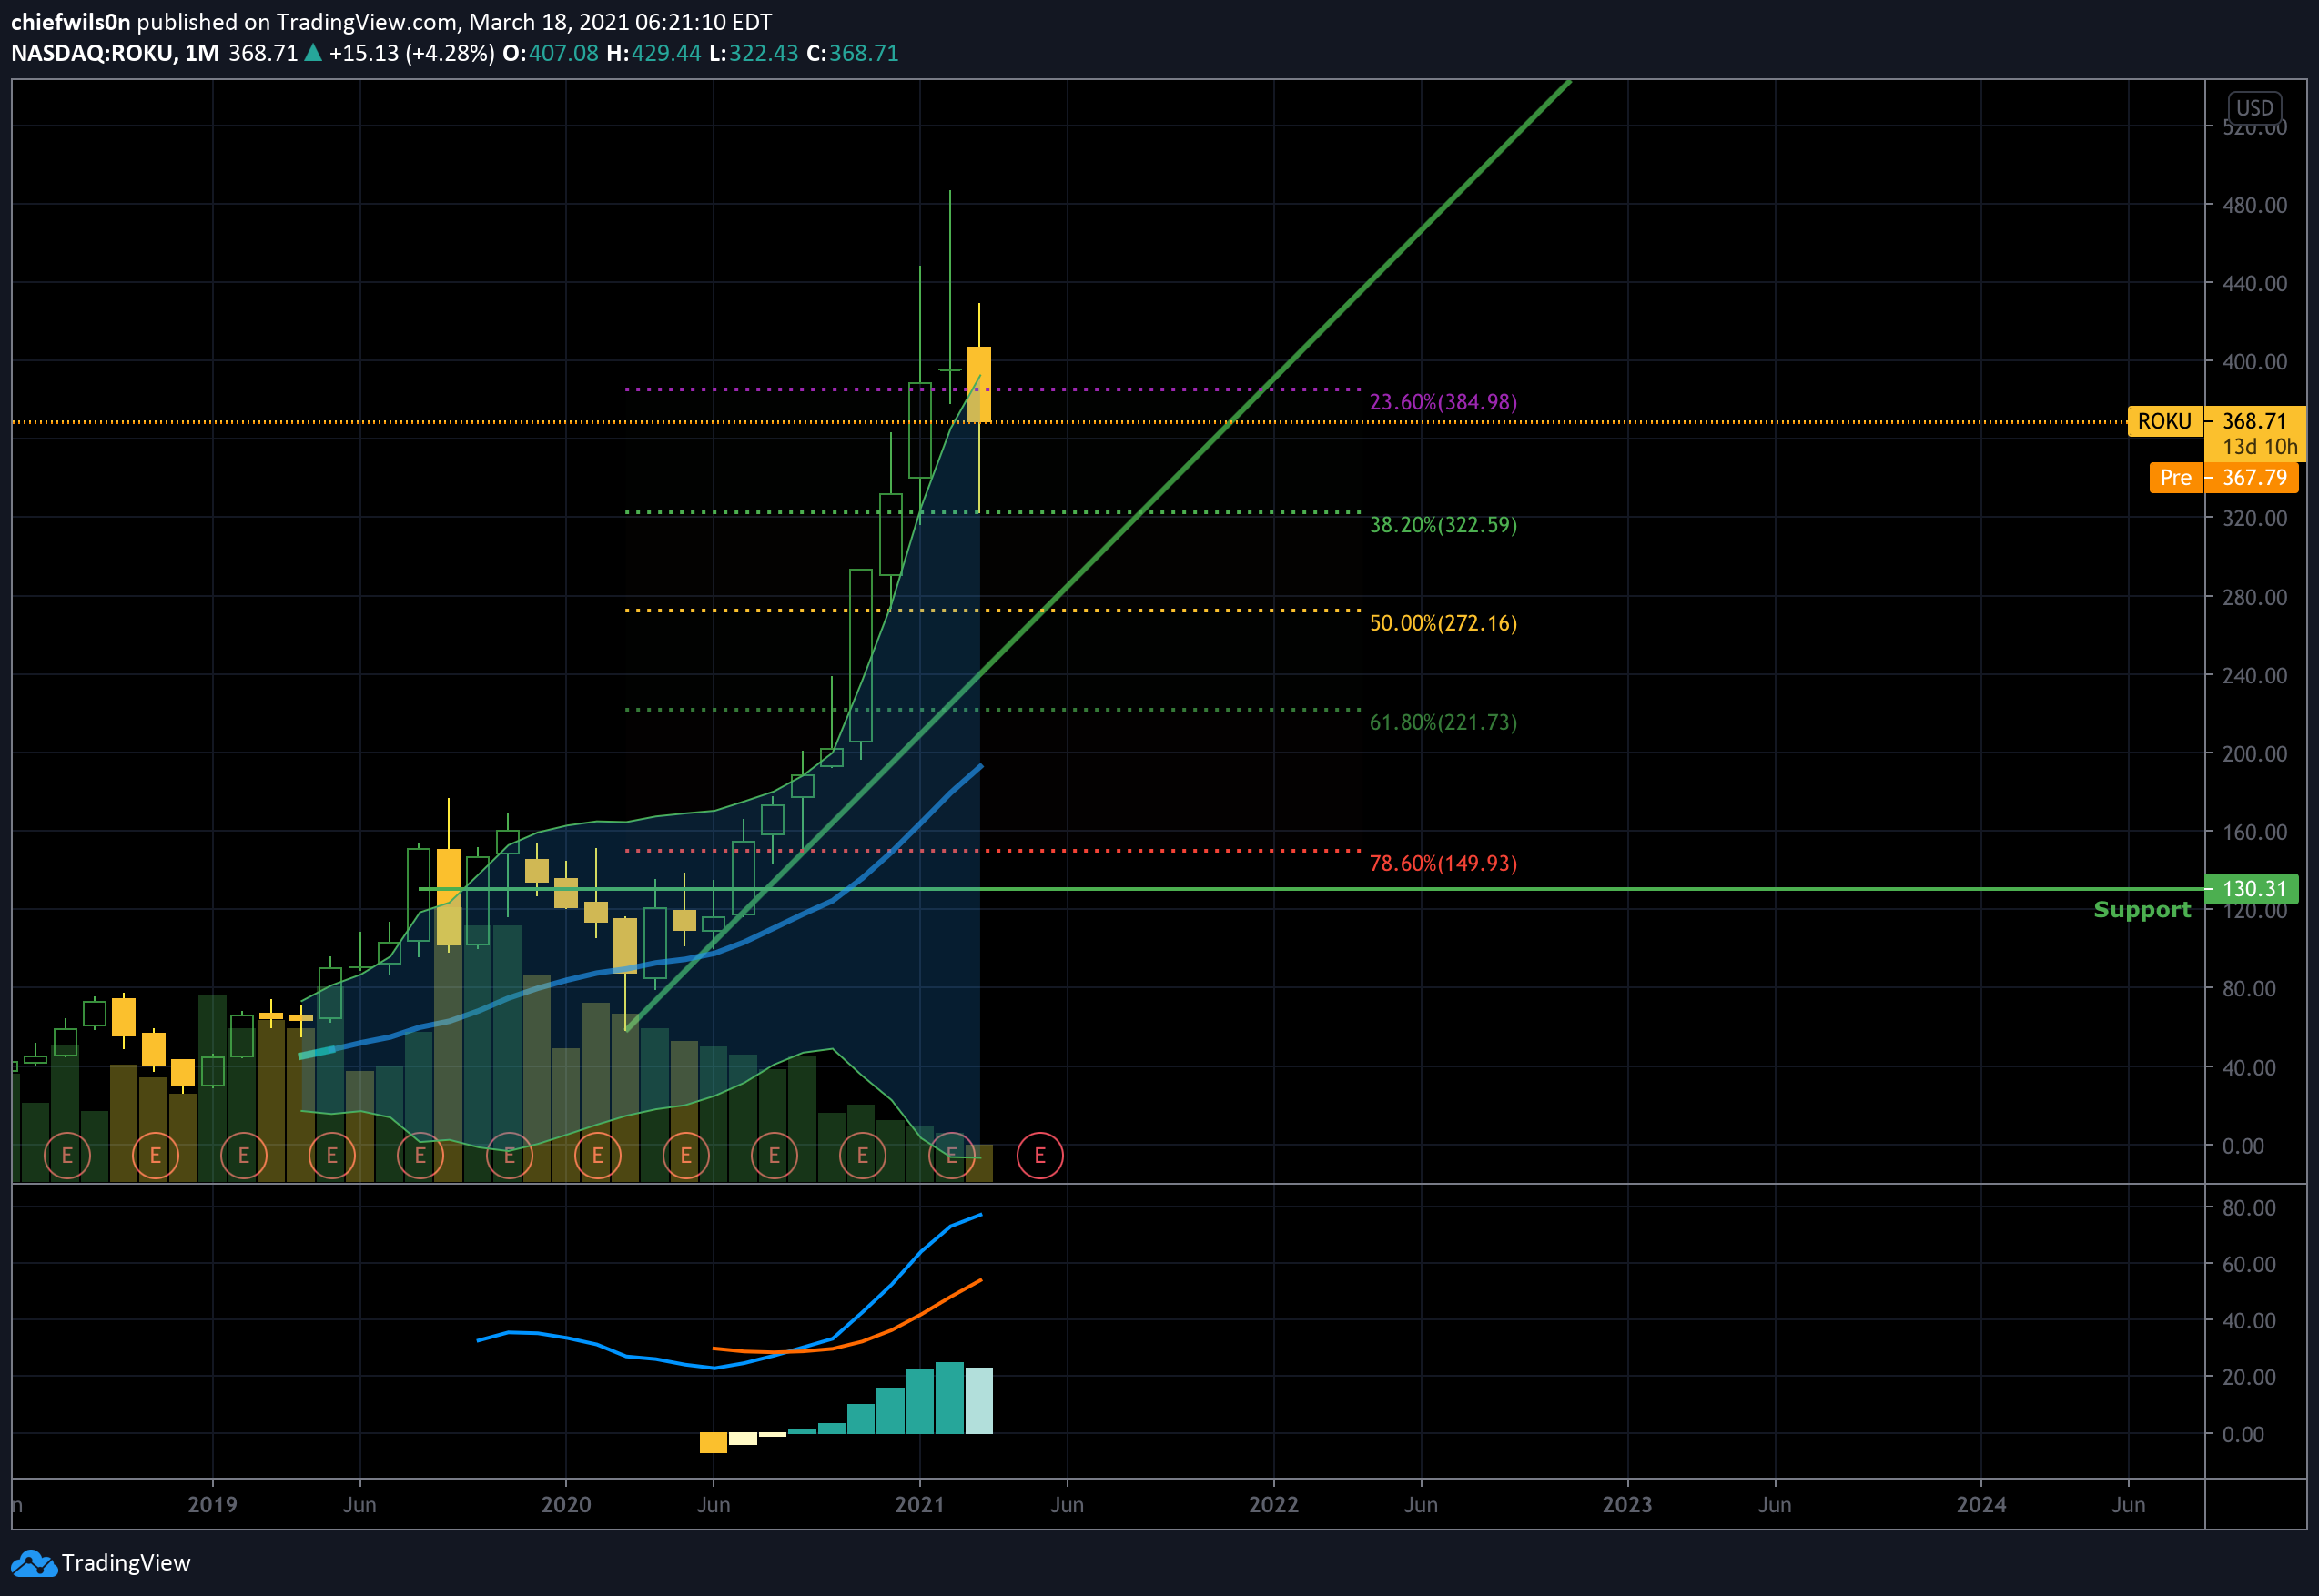Select the 61.80%(221.73) Fibonacci label

(x=1443, y=722)
